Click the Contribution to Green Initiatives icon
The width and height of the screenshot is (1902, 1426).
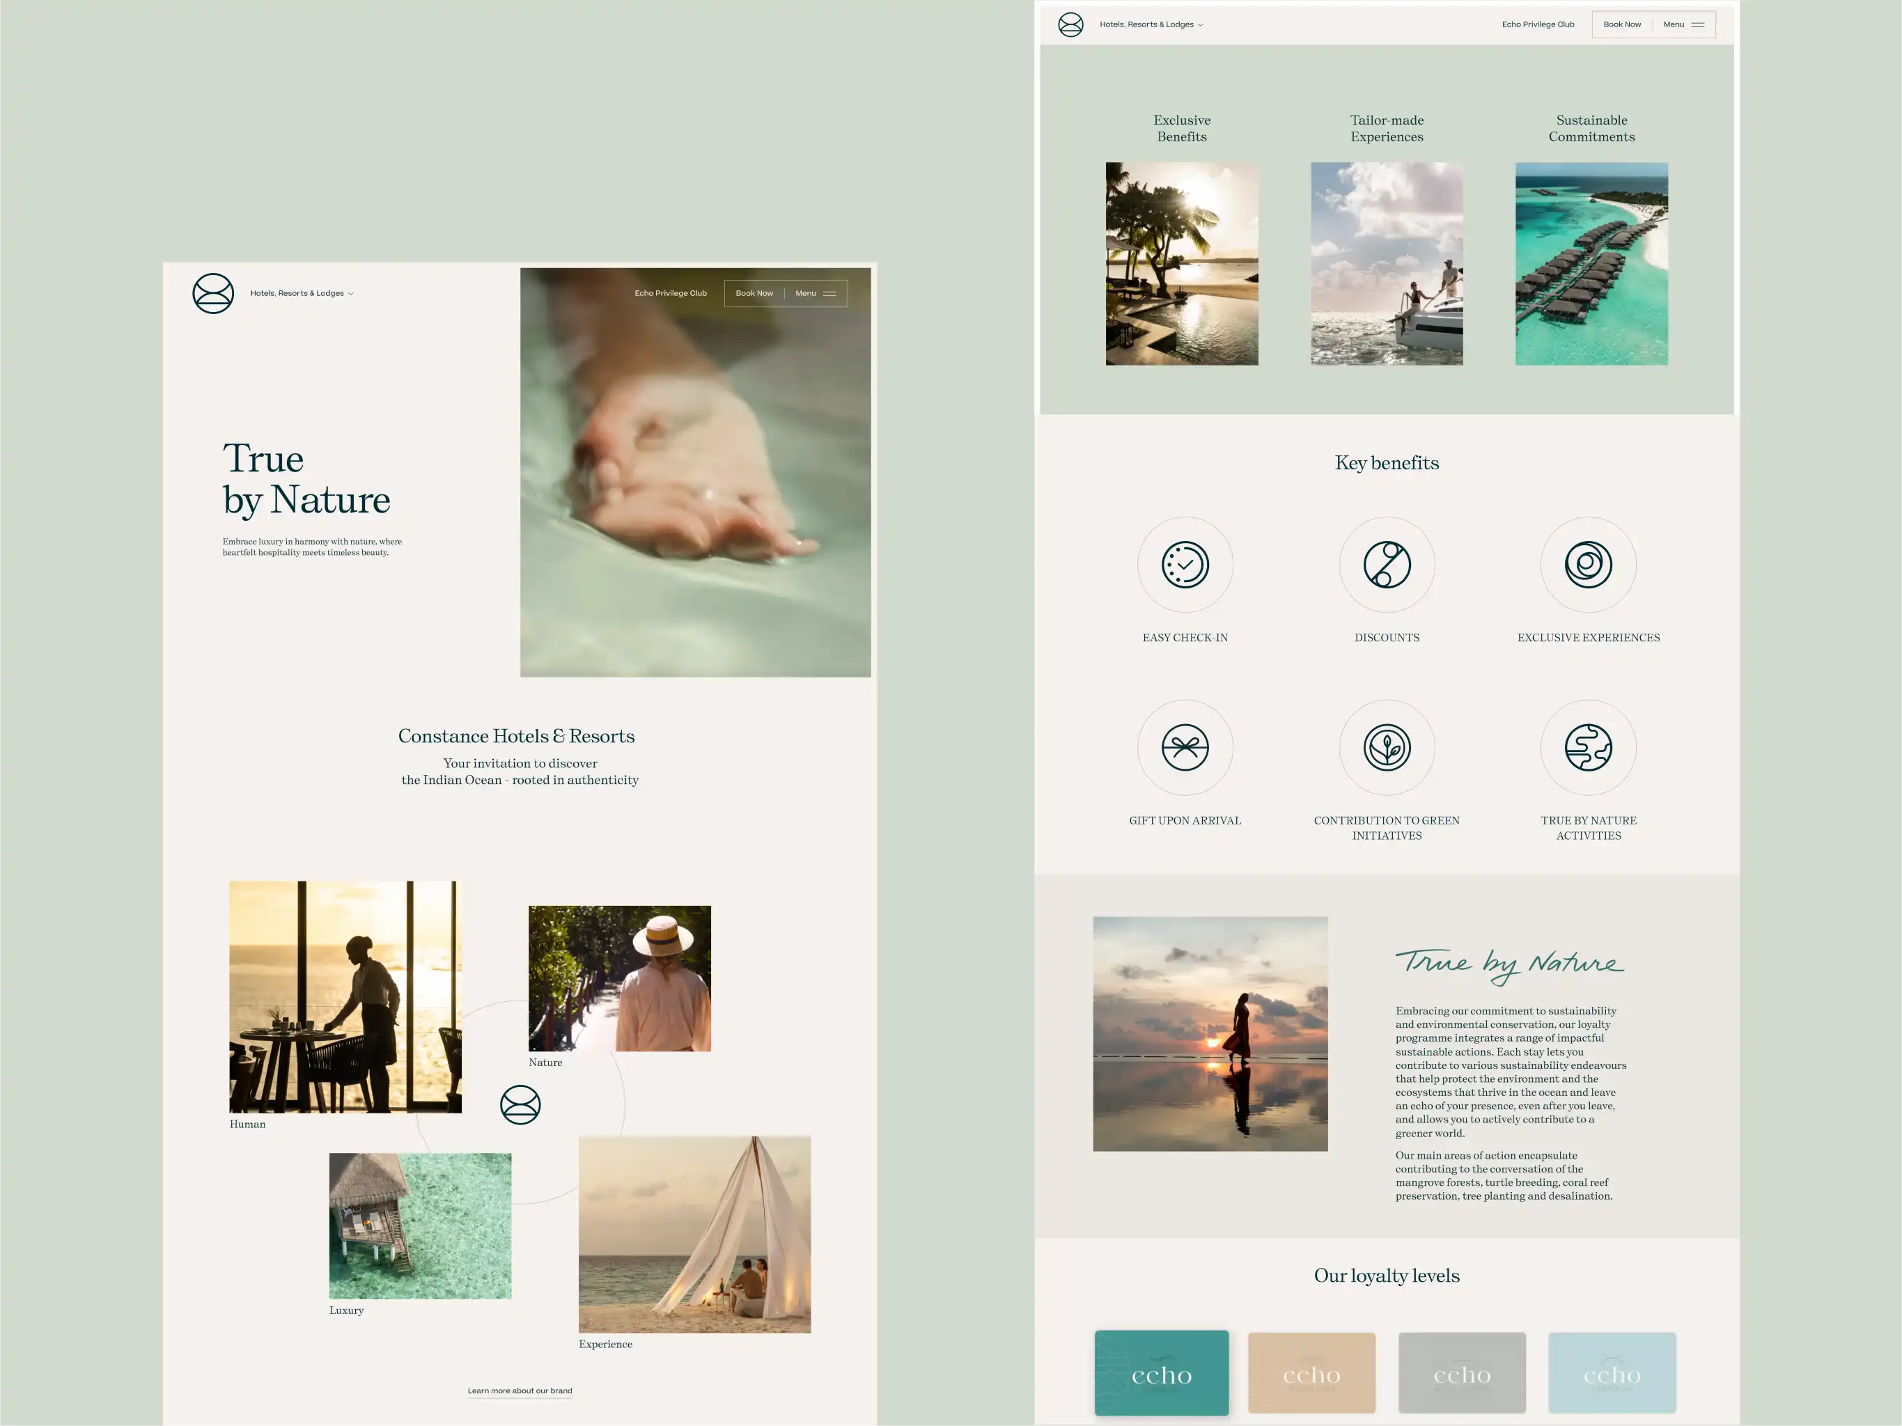pos(1386,747)
